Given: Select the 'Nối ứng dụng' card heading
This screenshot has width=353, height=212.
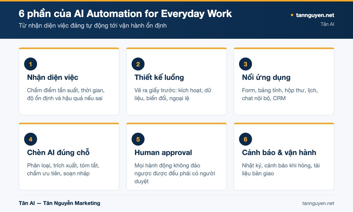Looking at the screenshot, I should coord(266,78).
